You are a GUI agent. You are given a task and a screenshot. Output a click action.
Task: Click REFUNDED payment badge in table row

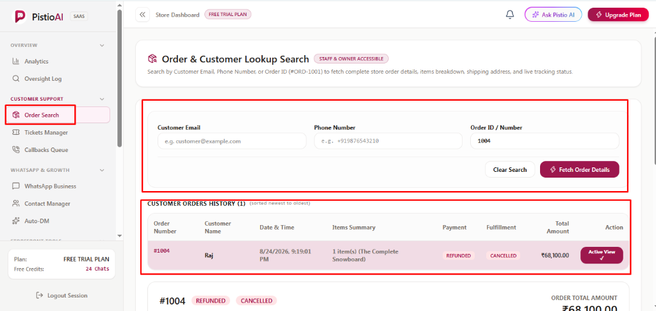[x=459, y=255]
